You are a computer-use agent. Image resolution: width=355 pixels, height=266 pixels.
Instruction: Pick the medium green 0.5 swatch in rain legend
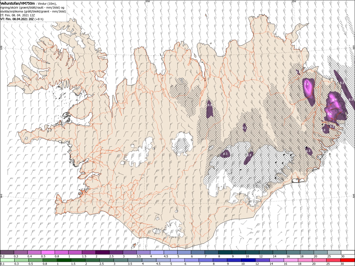(35, 260)
